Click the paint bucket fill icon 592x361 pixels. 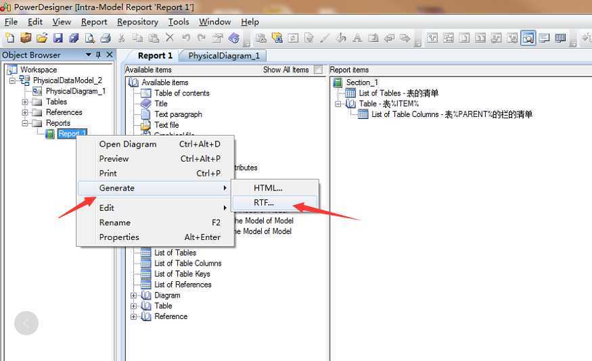click(x=341, y=38)
